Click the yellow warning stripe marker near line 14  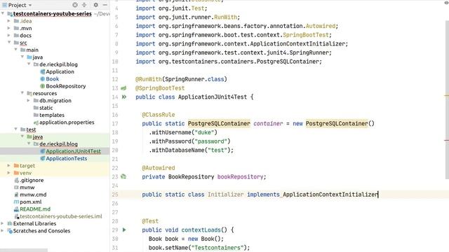point(446,95)
